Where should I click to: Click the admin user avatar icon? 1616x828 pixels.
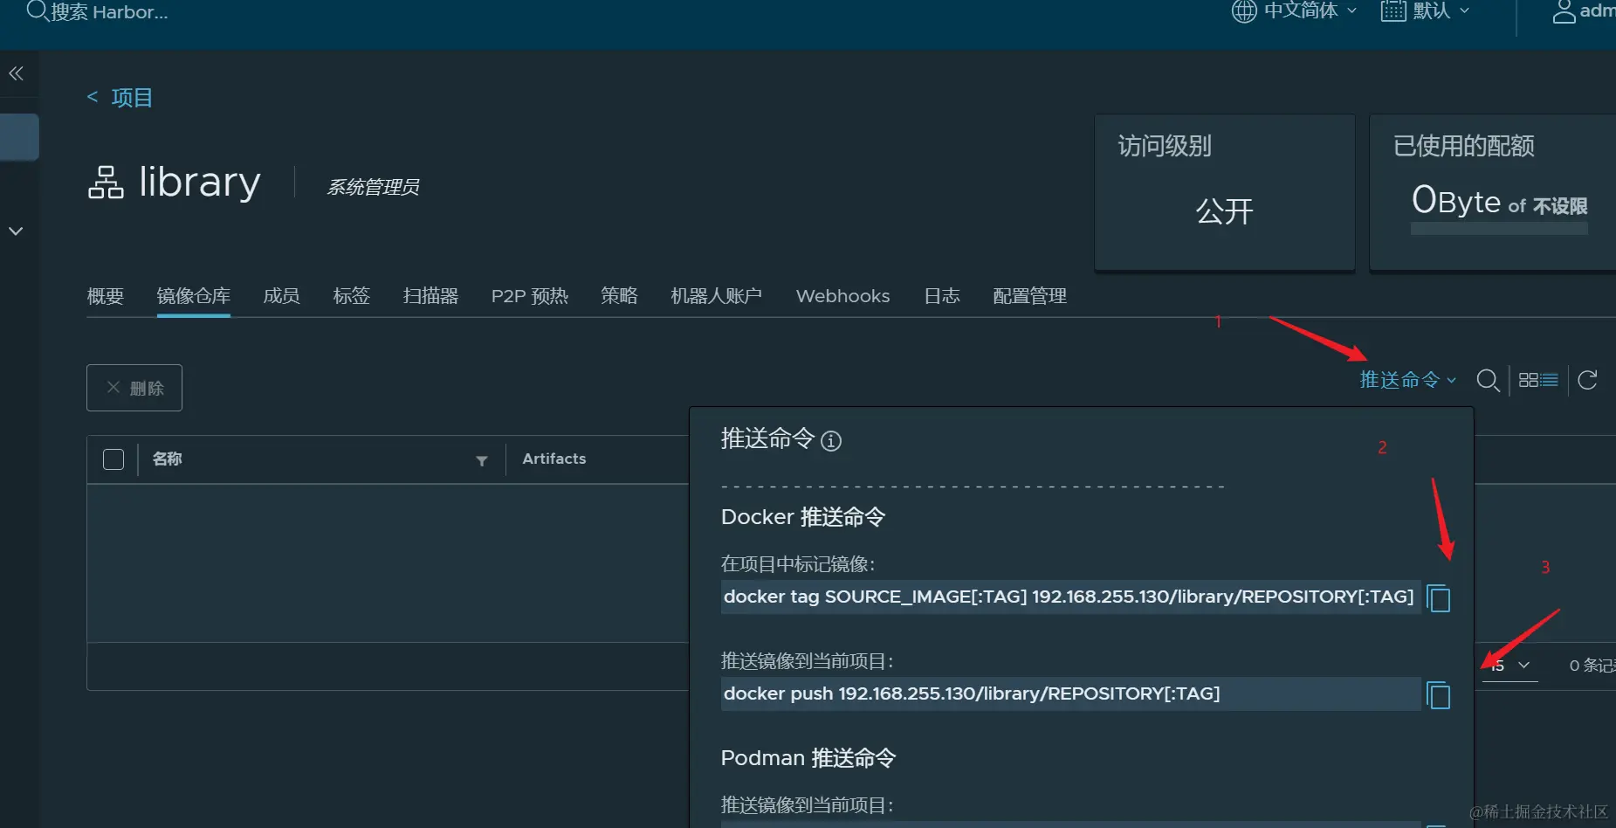1564,11
